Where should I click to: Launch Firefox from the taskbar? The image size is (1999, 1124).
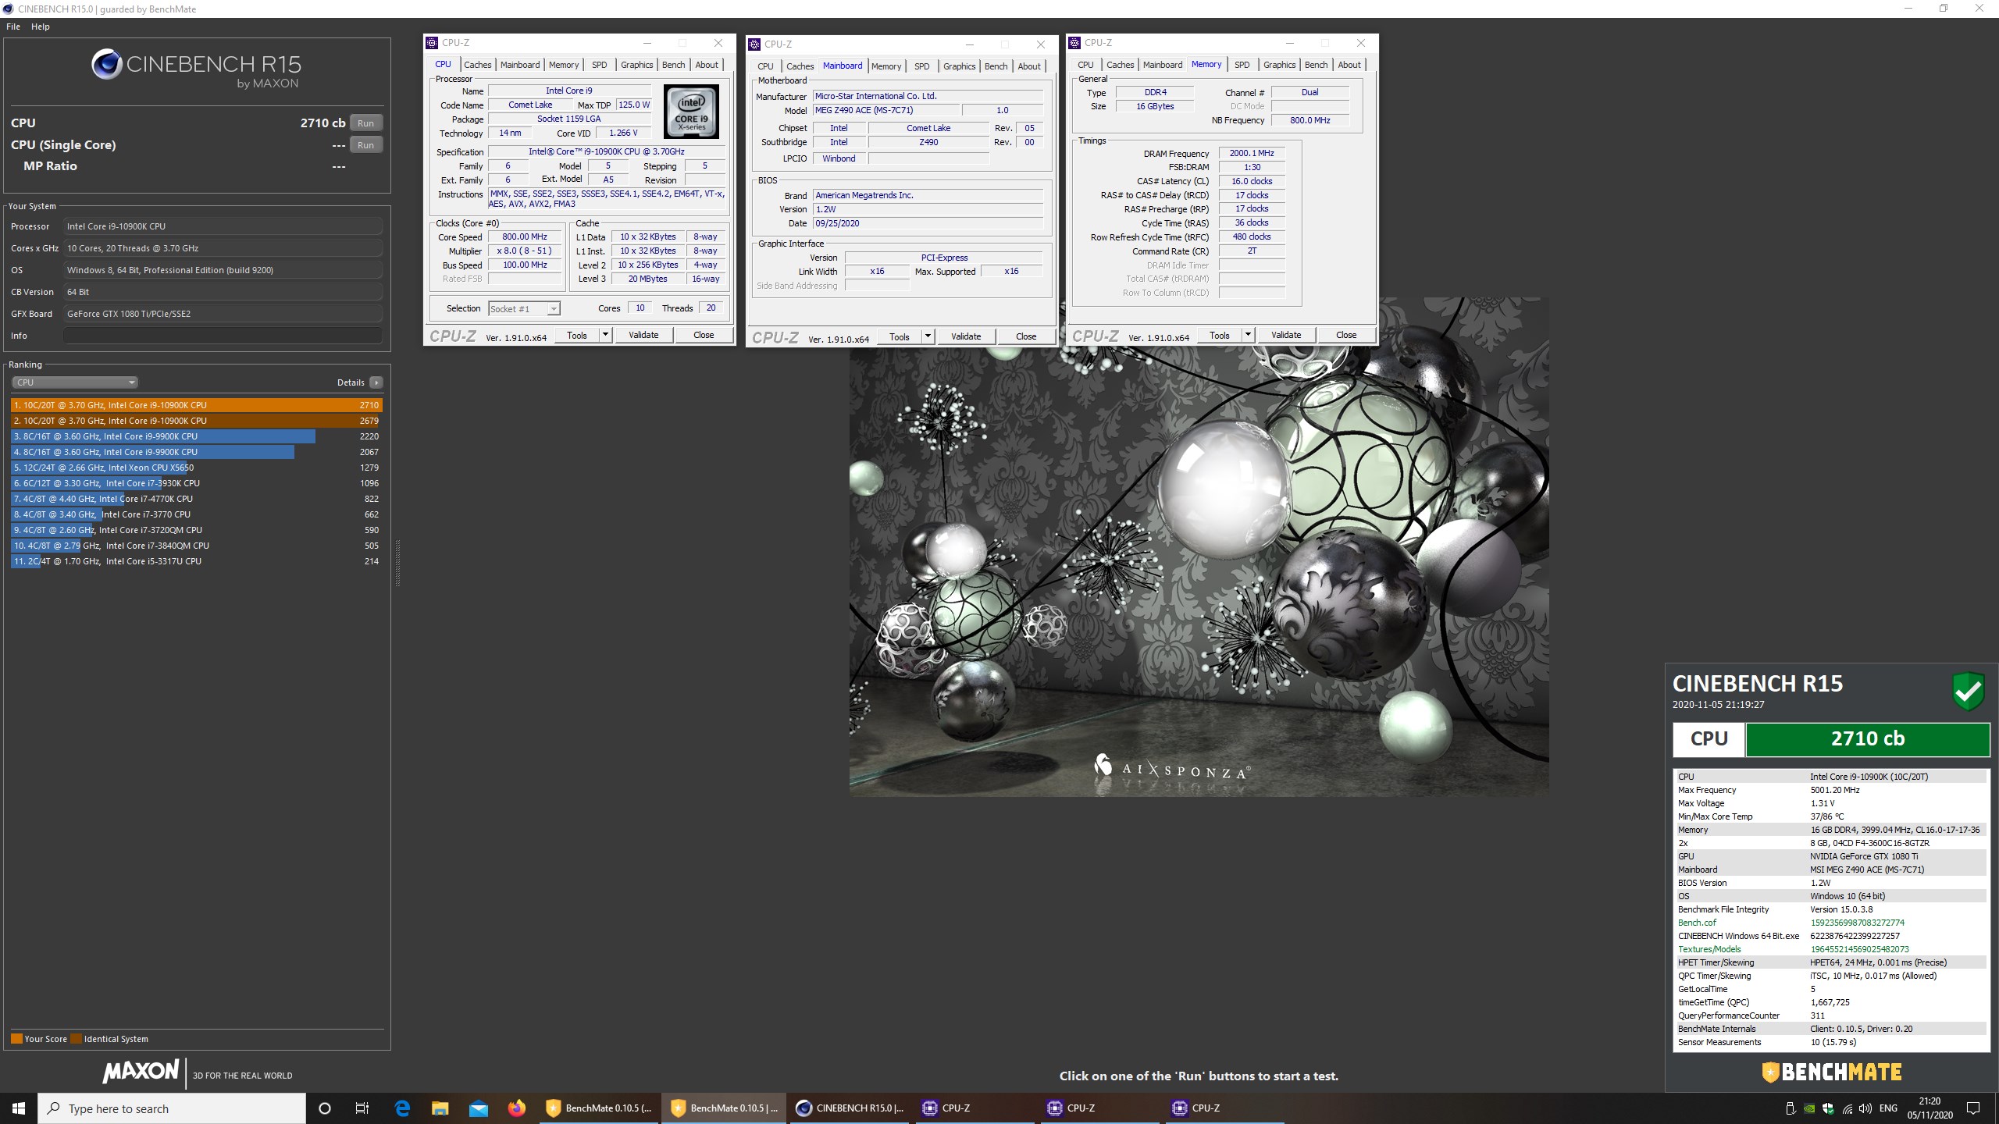tap(516, 1108)
